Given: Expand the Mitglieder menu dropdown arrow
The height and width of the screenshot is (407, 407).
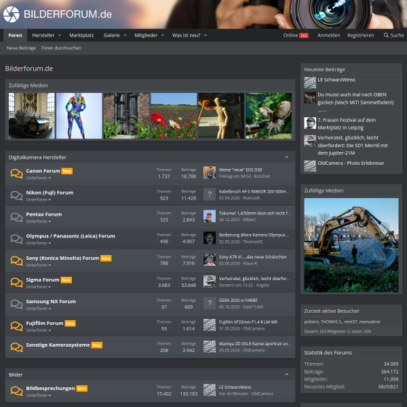Looking at the screenshot, I should point(163,35).
